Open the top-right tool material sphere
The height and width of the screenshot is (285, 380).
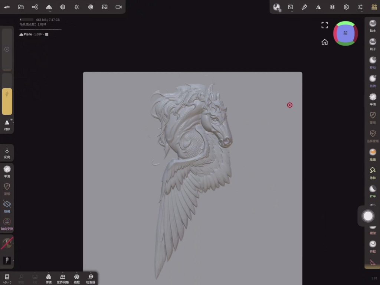coord(276,7)
